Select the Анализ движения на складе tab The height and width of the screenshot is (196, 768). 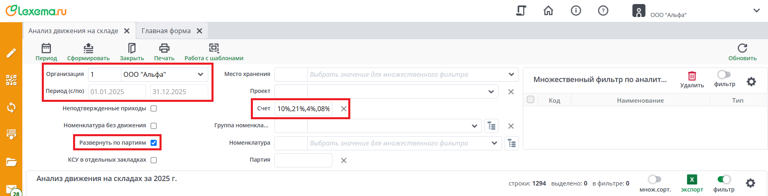(x=73, y=31)
